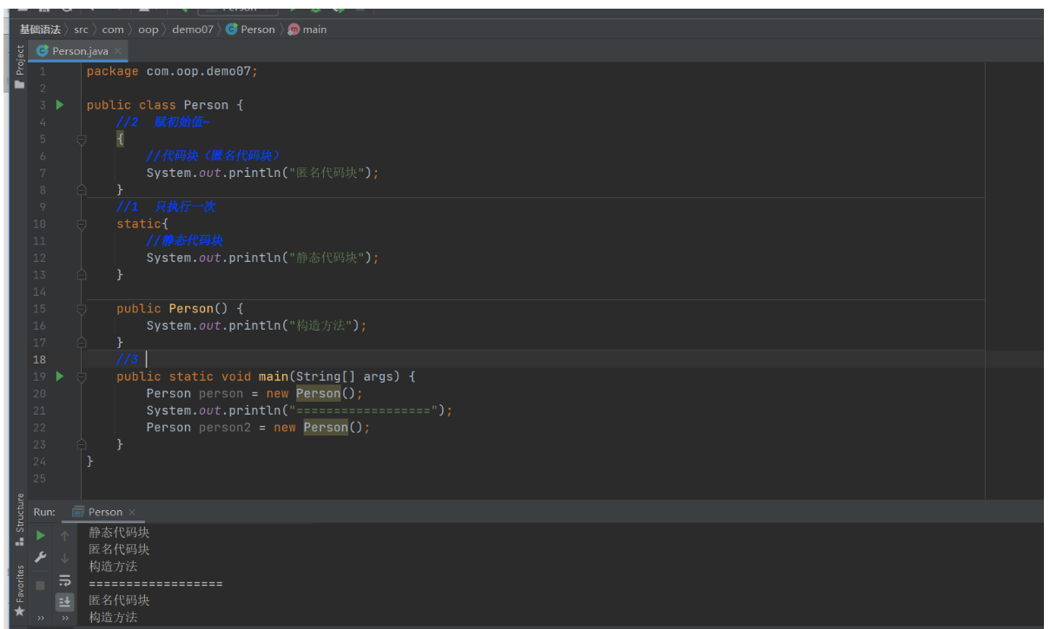Image resolution: width=1050 pixels, height=629 pixels.
Task: Toggle soft-wrap in the Run console
Action: 65,580
